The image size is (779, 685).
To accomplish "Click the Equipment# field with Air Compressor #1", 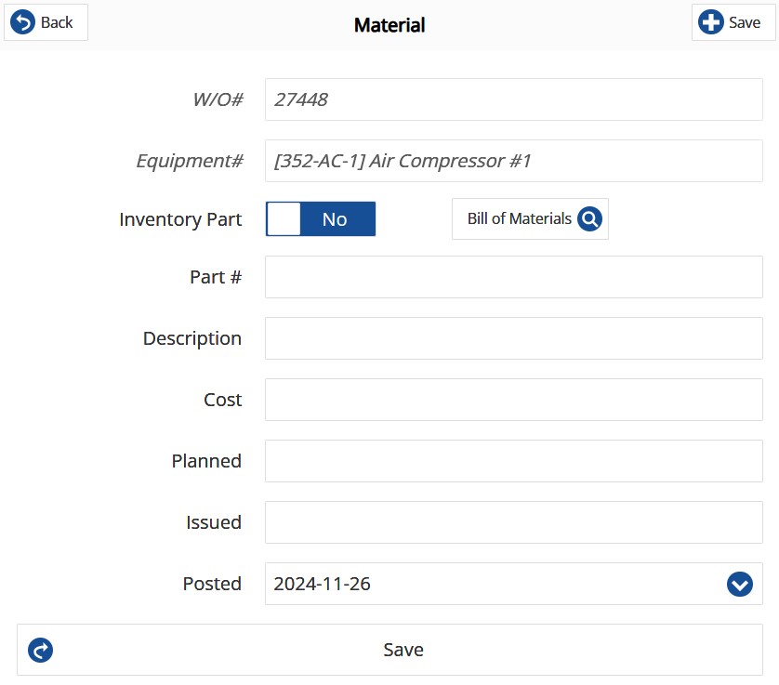I will [x=514, y=161].
